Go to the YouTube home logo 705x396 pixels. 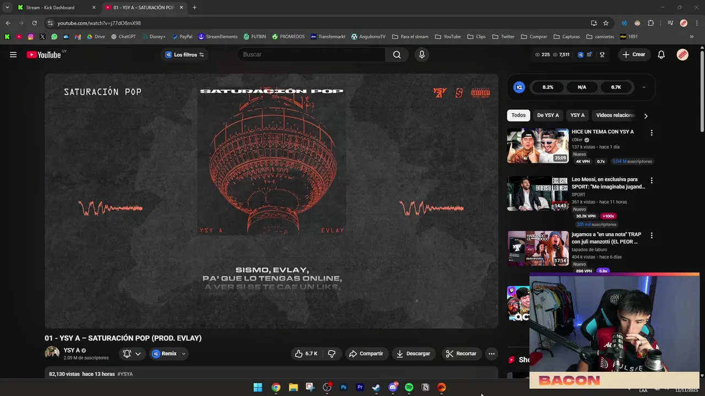pyautogui.click(x=44, y=54)
